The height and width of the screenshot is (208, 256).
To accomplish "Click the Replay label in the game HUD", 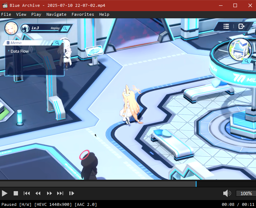I will point(55,28).
